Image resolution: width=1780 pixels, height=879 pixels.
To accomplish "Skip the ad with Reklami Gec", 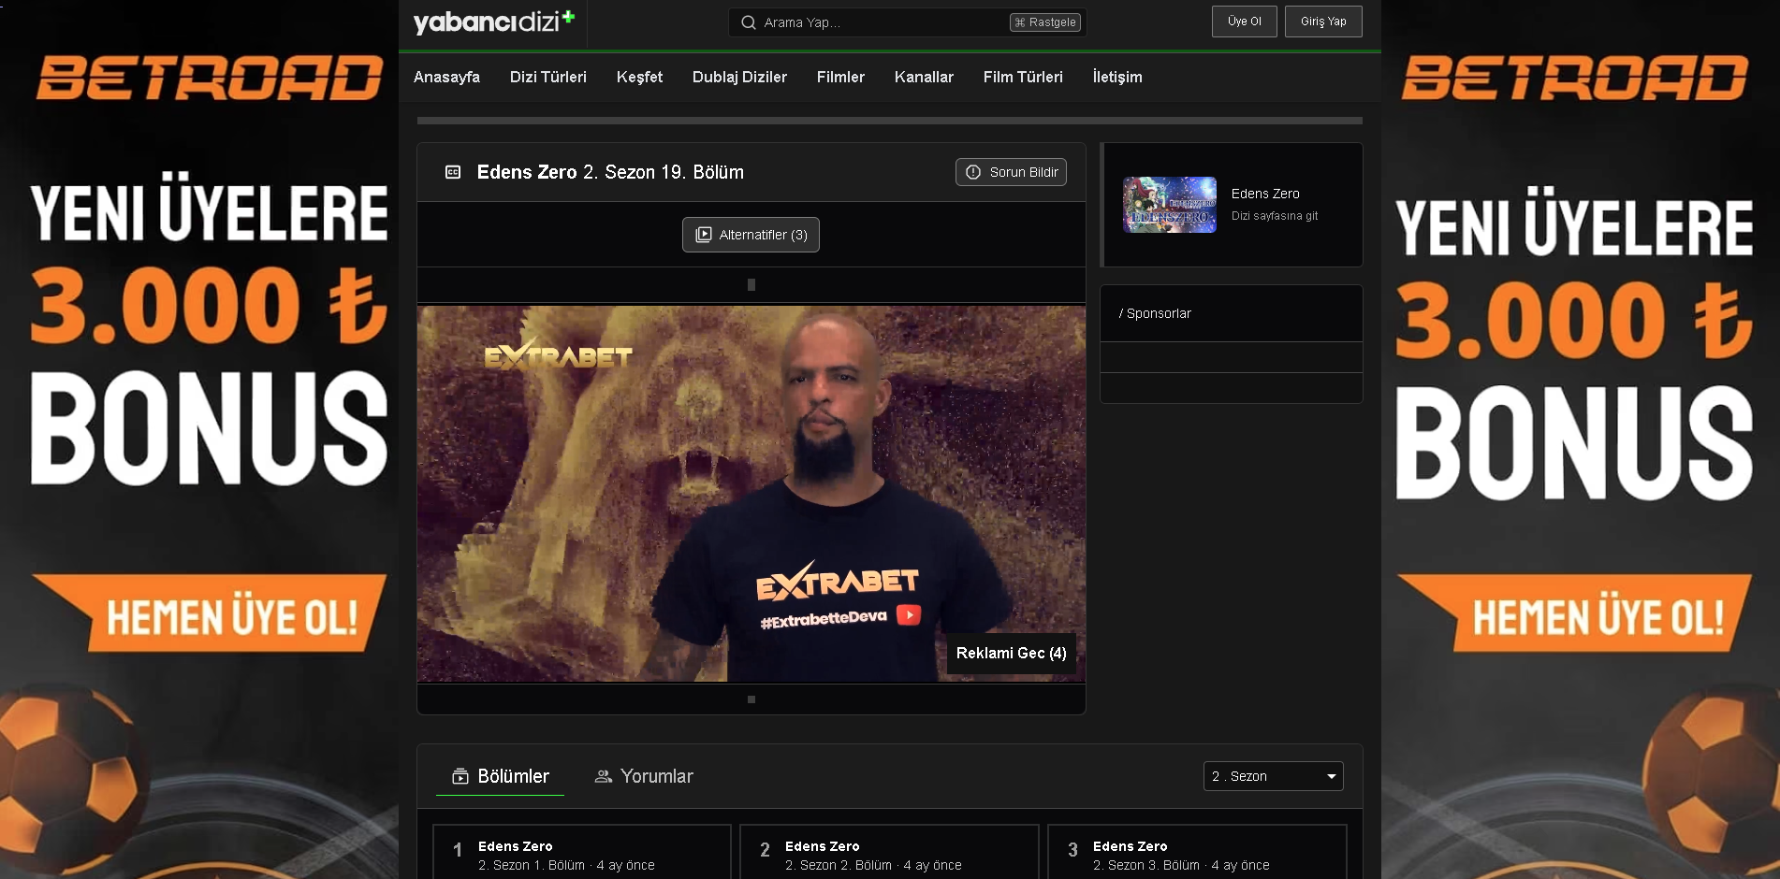I will 1011,653.
